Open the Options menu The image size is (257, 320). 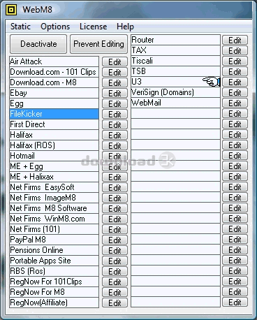pyautogui.click(x=55, y=27)
